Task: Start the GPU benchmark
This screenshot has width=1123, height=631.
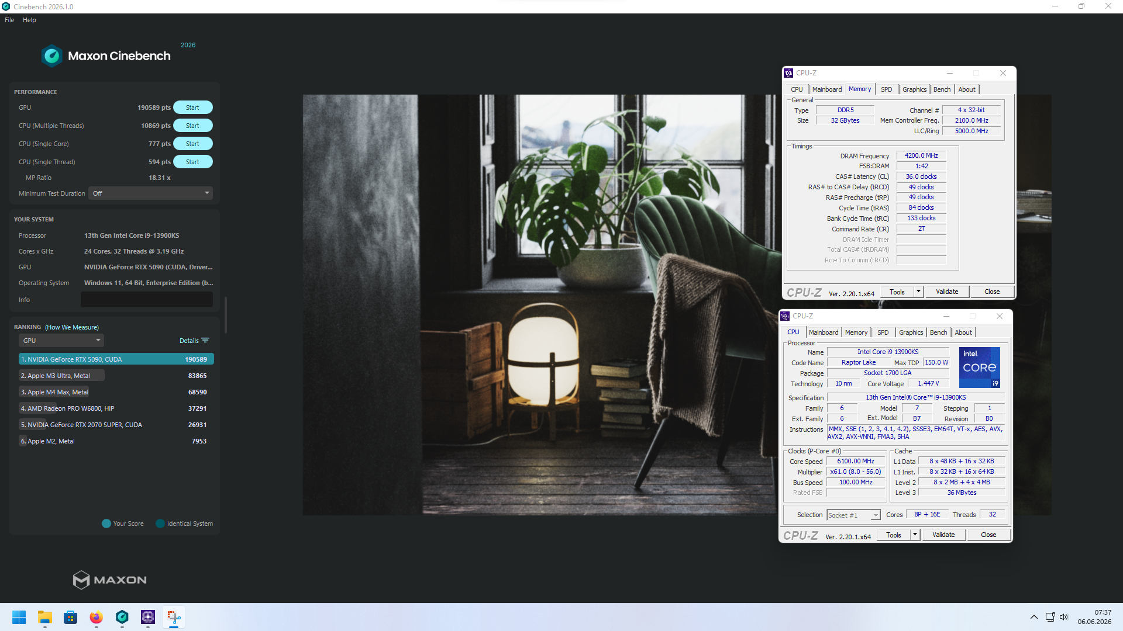Action: click(192, 108)
